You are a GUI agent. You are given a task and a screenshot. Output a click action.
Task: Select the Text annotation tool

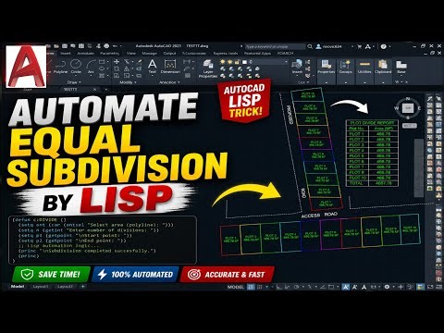[153, 67]
